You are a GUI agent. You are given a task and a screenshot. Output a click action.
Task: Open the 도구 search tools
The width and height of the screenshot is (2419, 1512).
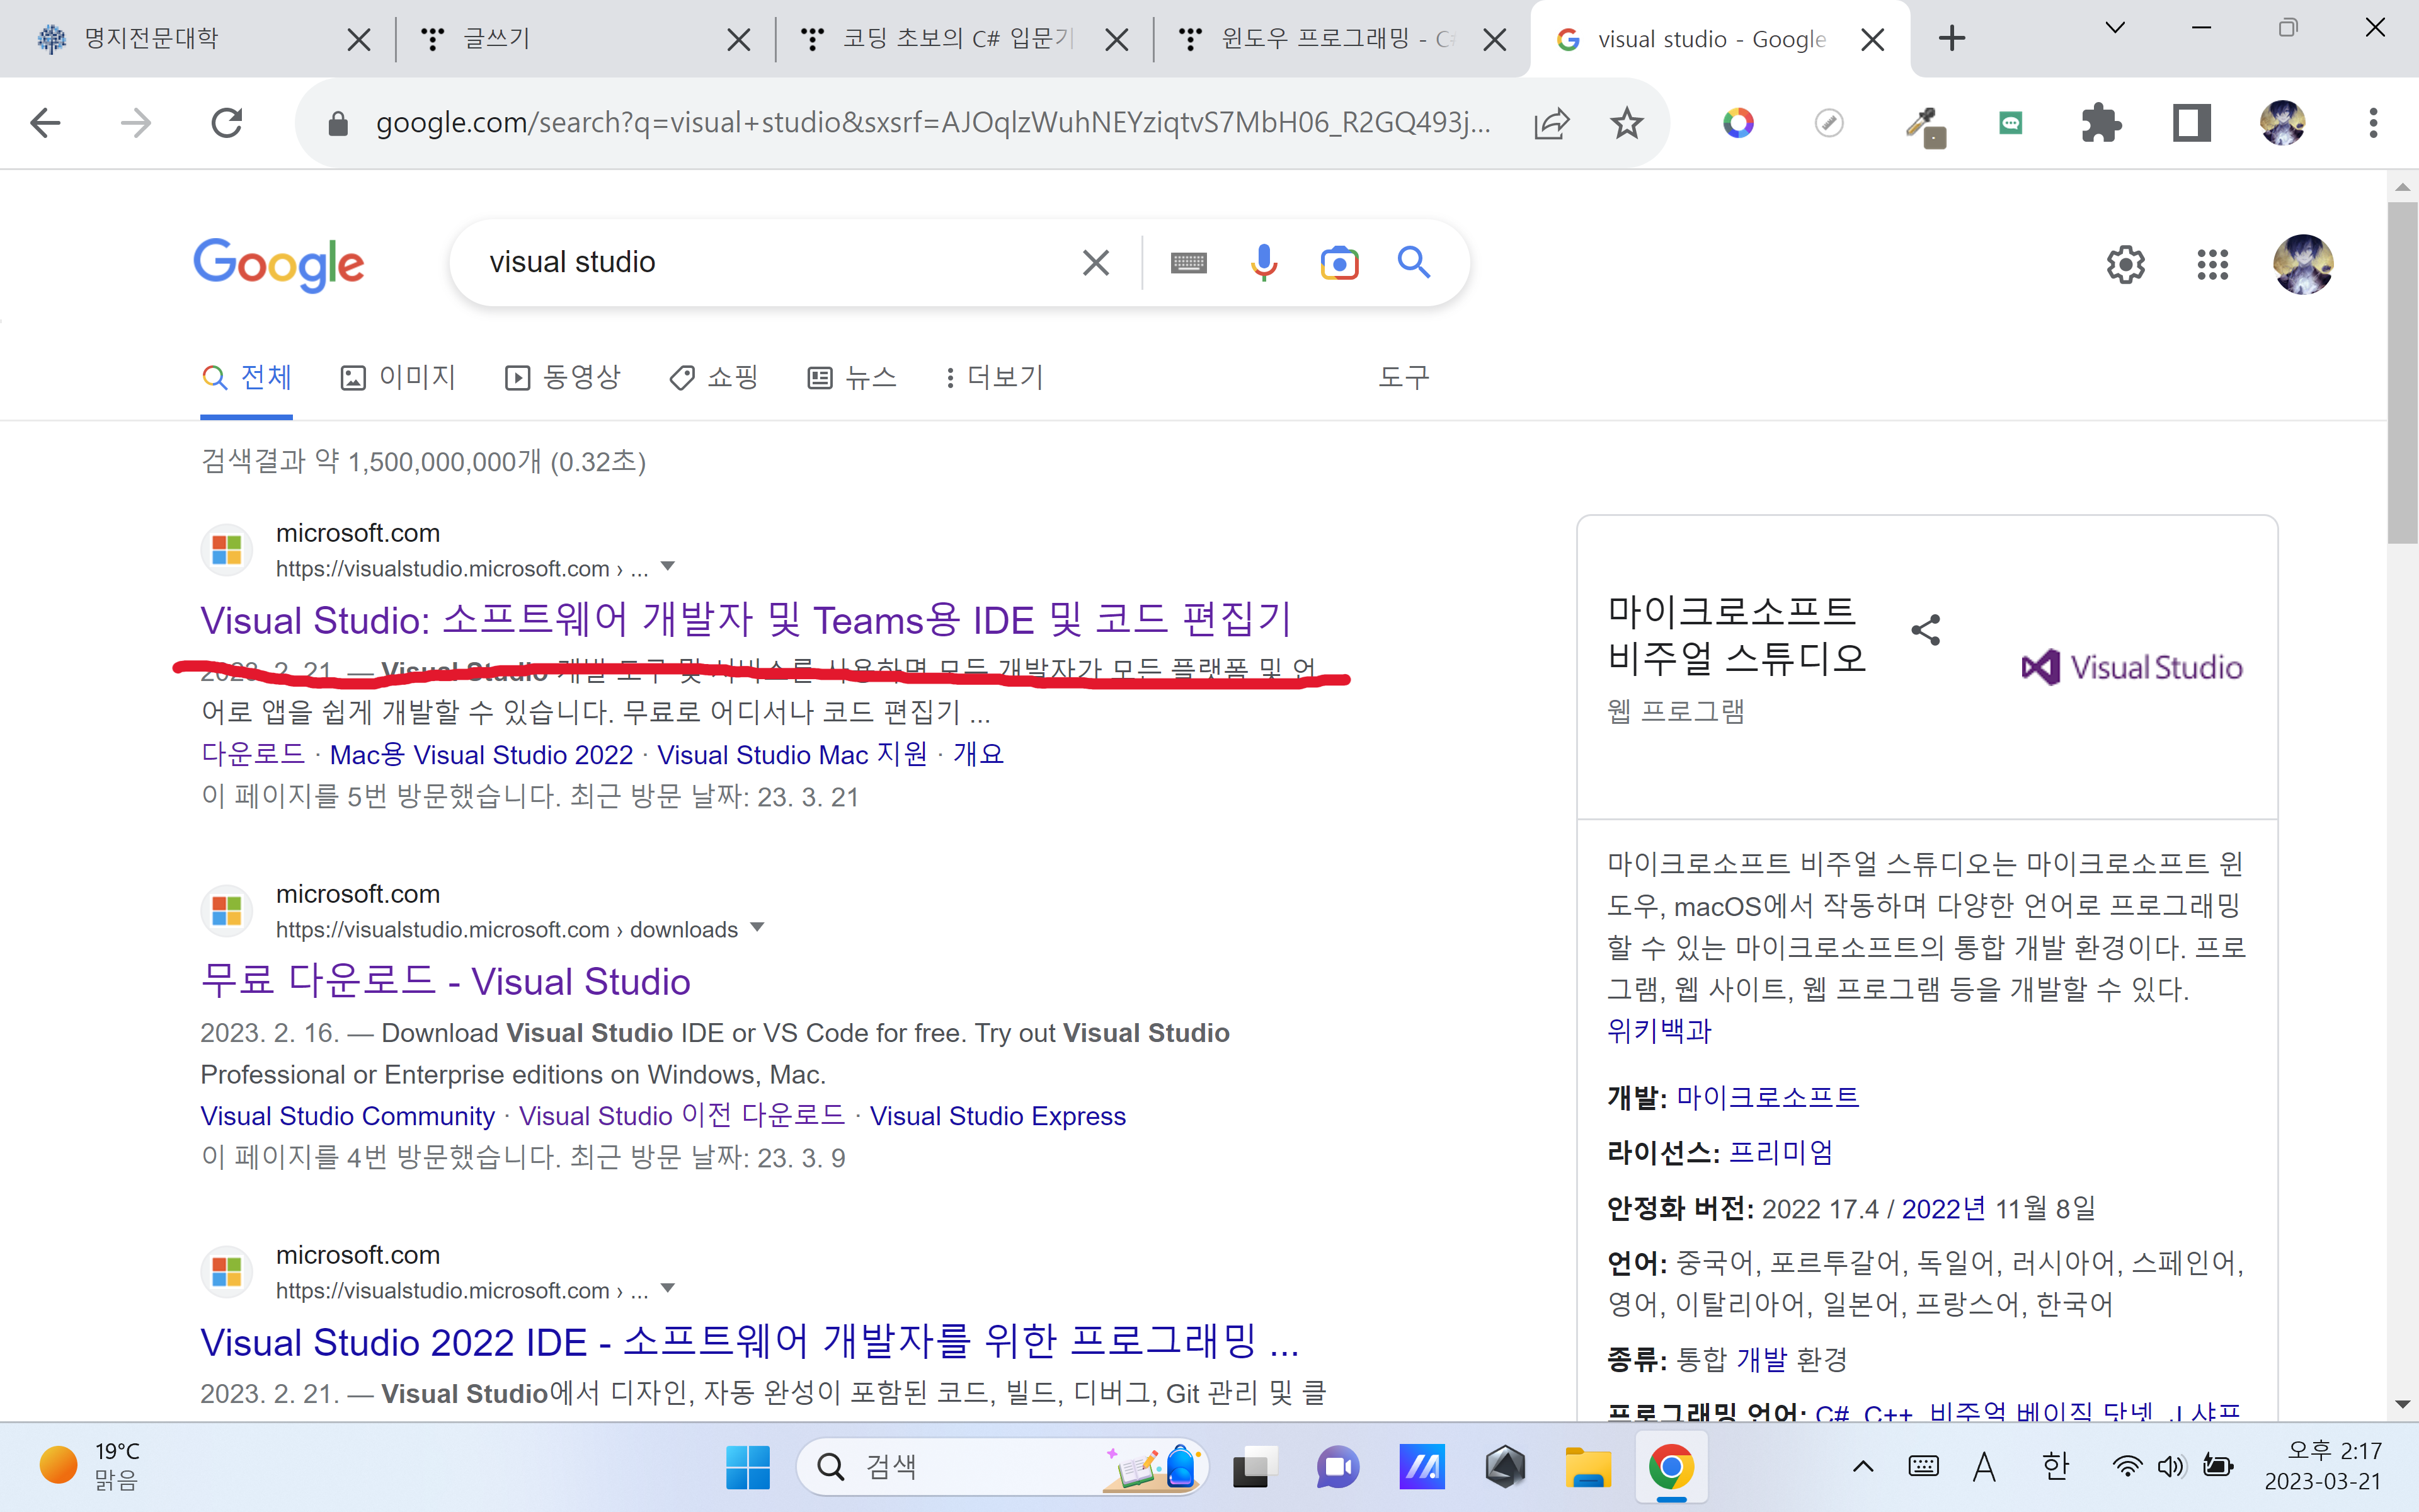(1404, 378)
